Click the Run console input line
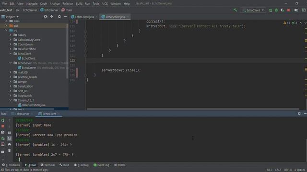 (x=160, y=160)
